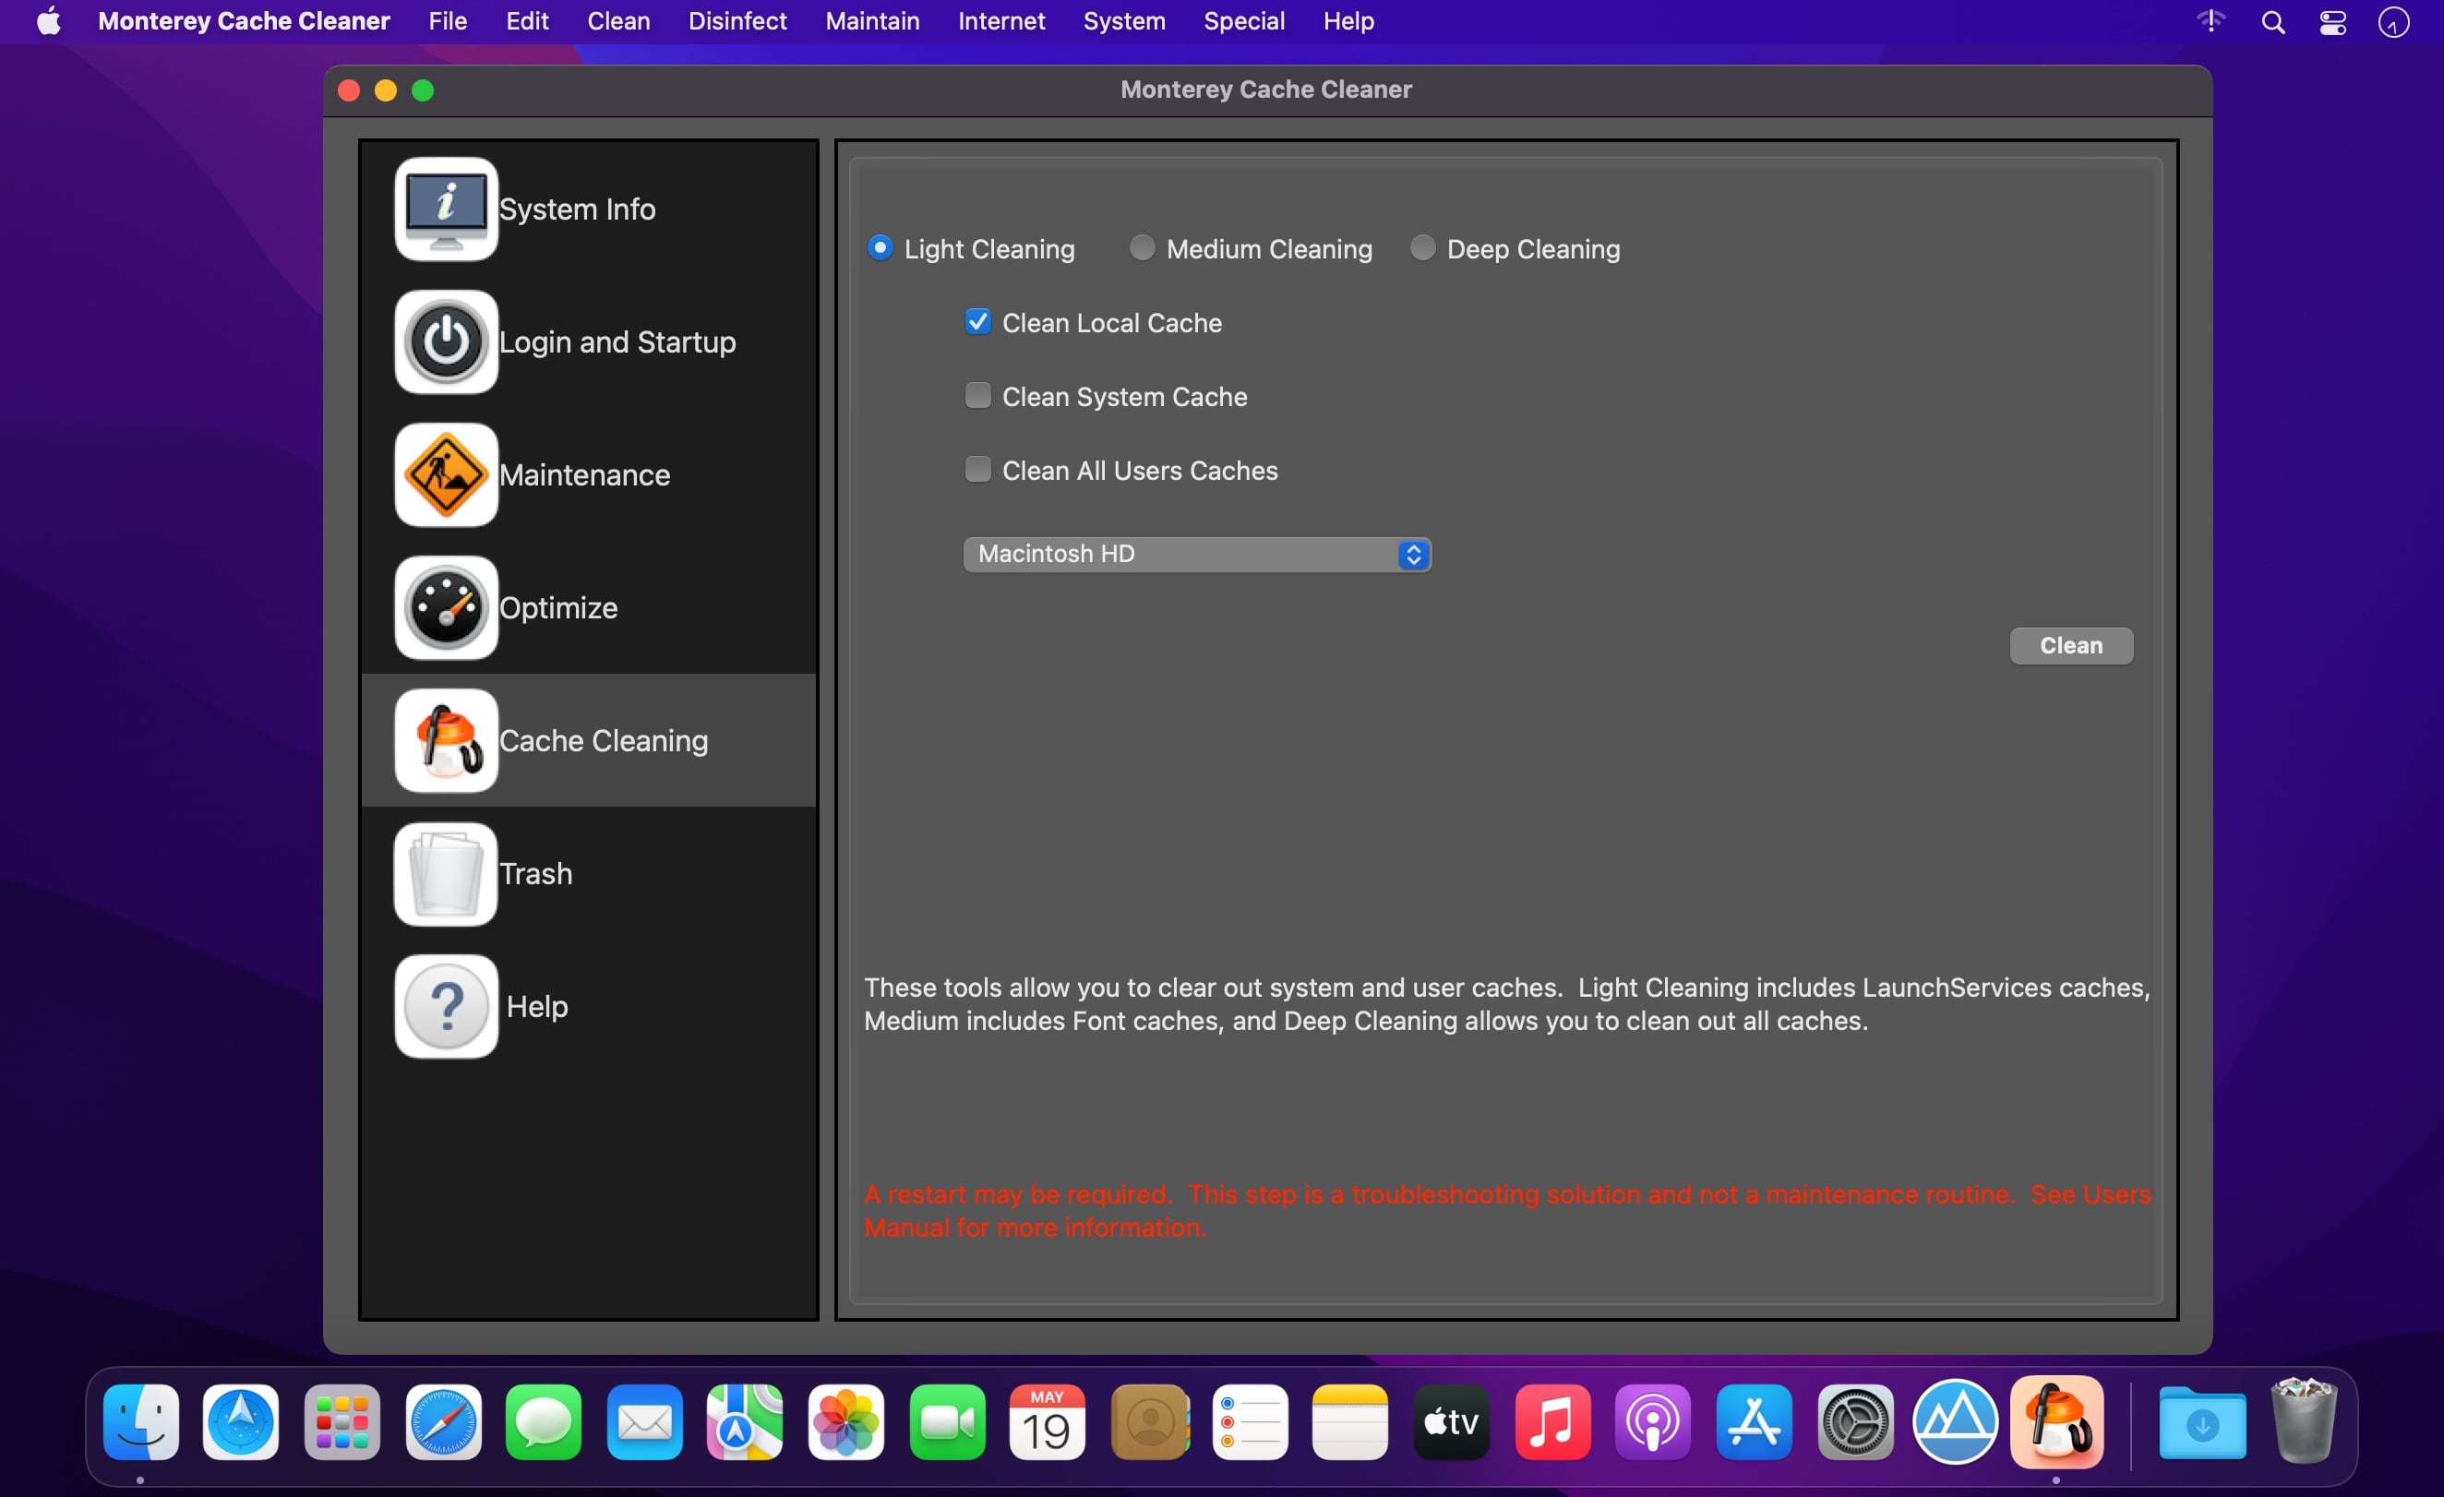Open the Login and Startup section
The height and width of the screenshot is (1497, 2444).
point(588,342)
